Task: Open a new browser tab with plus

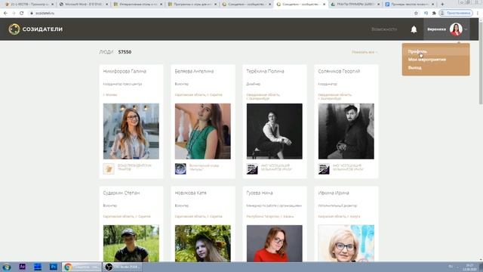Action: pyautogui.click(x=442, y=5)
